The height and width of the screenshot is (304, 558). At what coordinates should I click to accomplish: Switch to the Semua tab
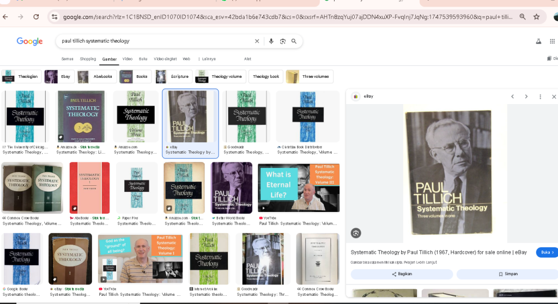click(x=67, y=59)
